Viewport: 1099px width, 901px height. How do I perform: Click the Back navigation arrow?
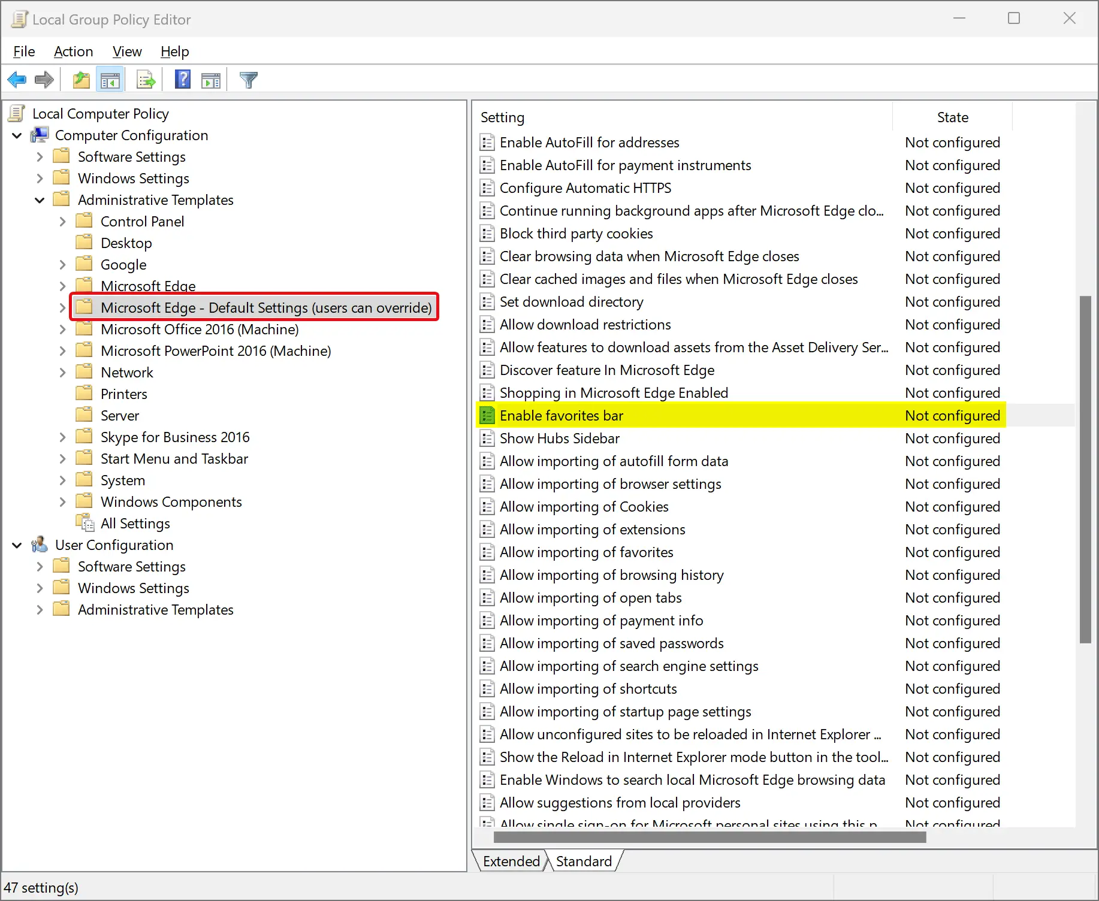[17, 79]
